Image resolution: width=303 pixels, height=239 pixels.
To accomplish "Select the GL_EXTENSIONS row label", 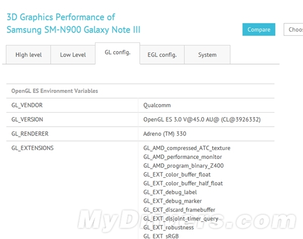I will [32, 148].
